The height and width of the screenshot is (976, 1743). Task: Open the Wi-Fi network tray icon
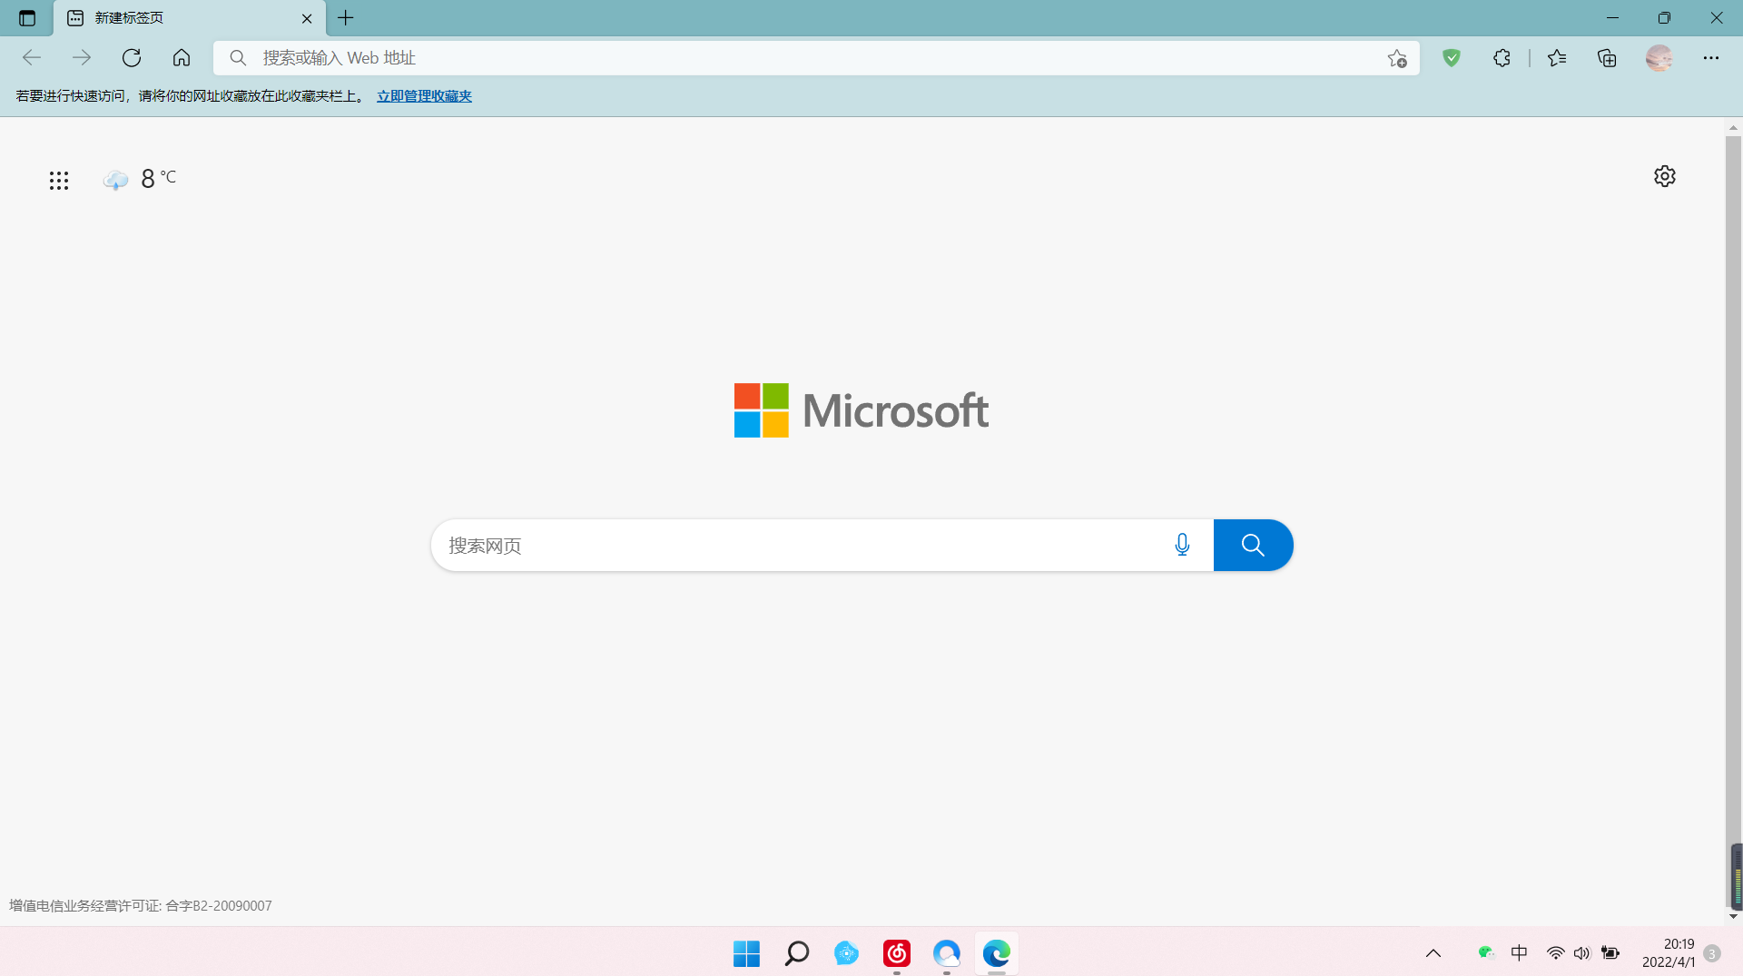1555,953
